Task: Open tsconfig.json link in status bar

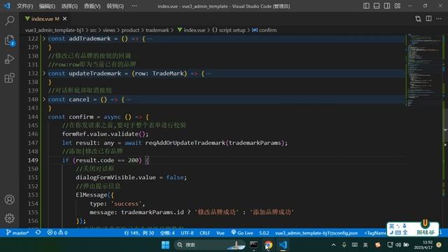Action: tap(316, 232)
